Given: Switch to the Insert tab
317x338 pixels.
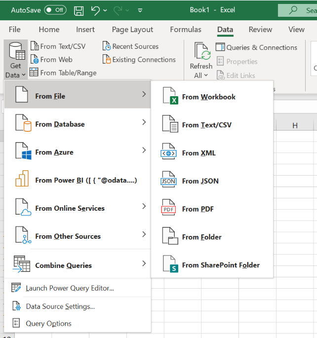Looking at the screenshot, I should coord(85,30).
